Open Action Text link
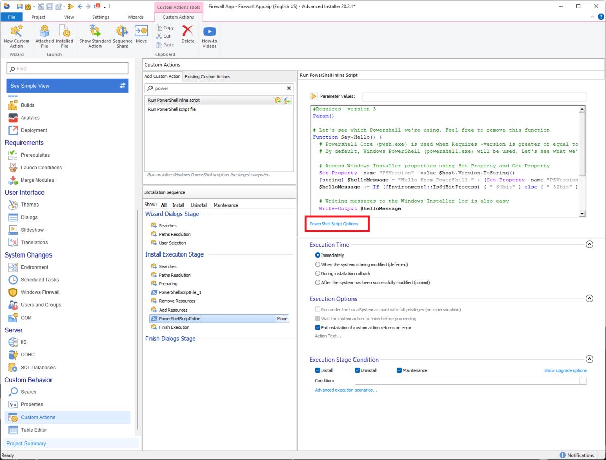This screenshot has width=606, height=460. point(328,336)
